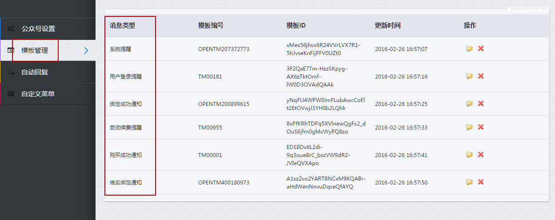
Task: Open the edit icon for 绑定成功通知
Action: 469,104
